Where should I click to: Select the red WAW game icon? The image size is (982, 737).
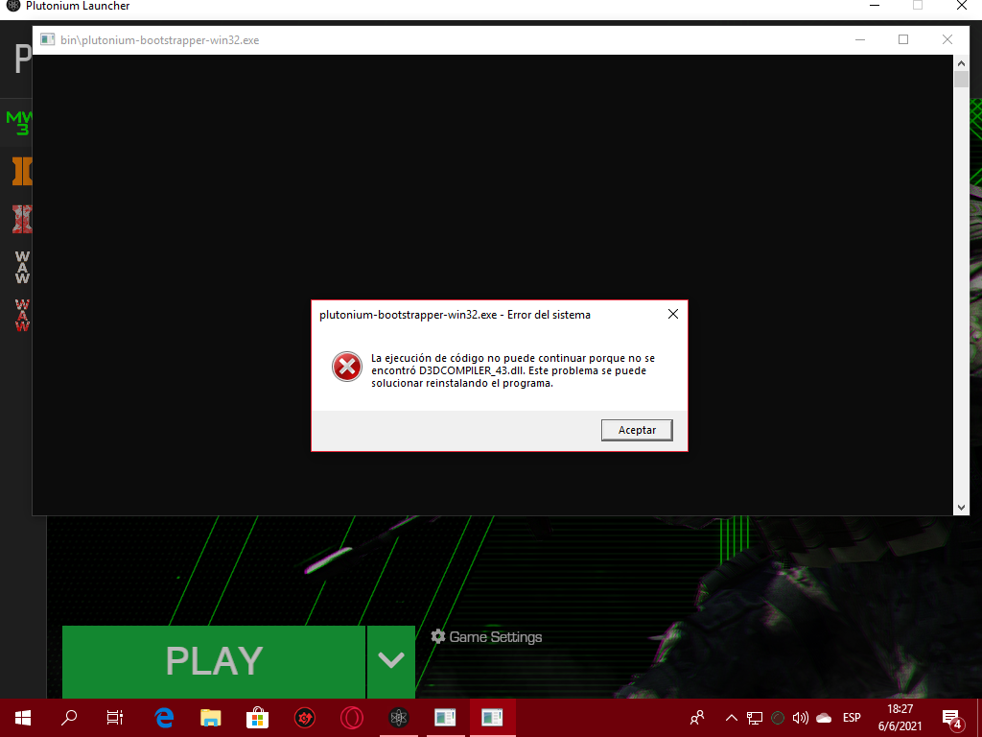click(22, 315)
